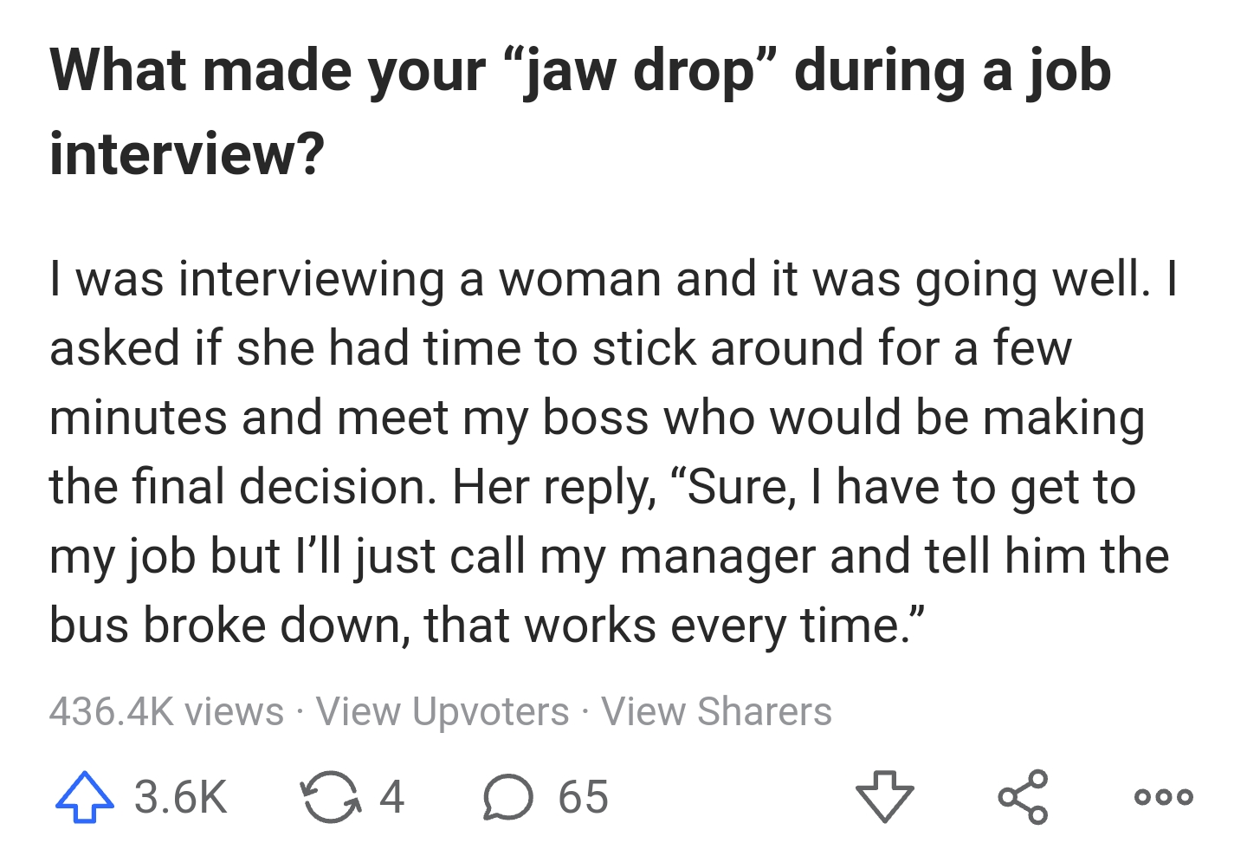Tap the share icon for this answer
The height and width of the screenshot is (843, 1247).
click(1023, 796)
